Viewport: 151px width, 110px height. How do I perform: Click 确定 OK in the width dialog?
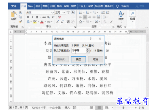pyautogui.click(x=78, y=59)
